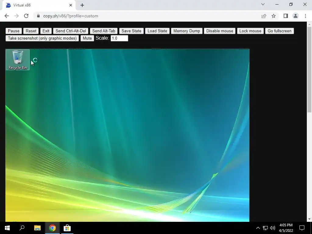Click Load State
312x234 pixels.
[157, 31]
